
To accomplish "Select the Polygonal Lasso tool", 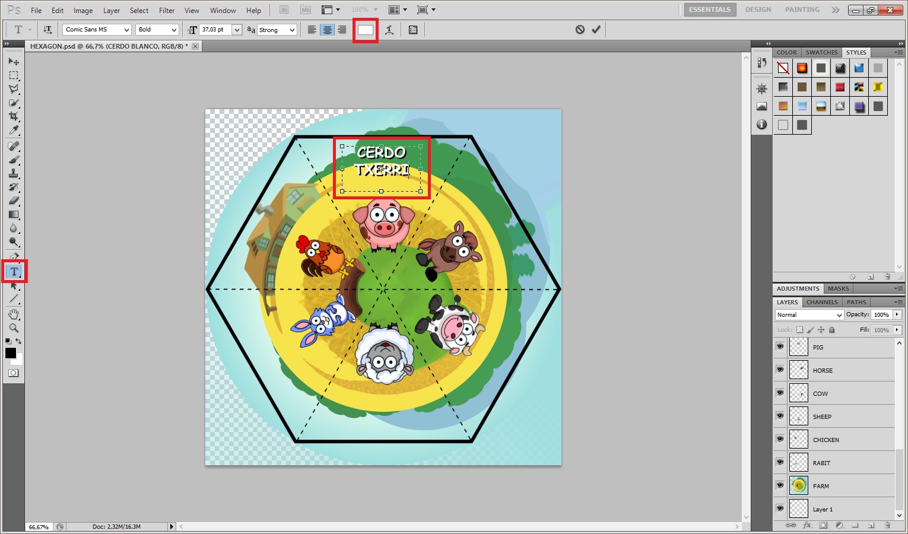I will tap(14, 89).
